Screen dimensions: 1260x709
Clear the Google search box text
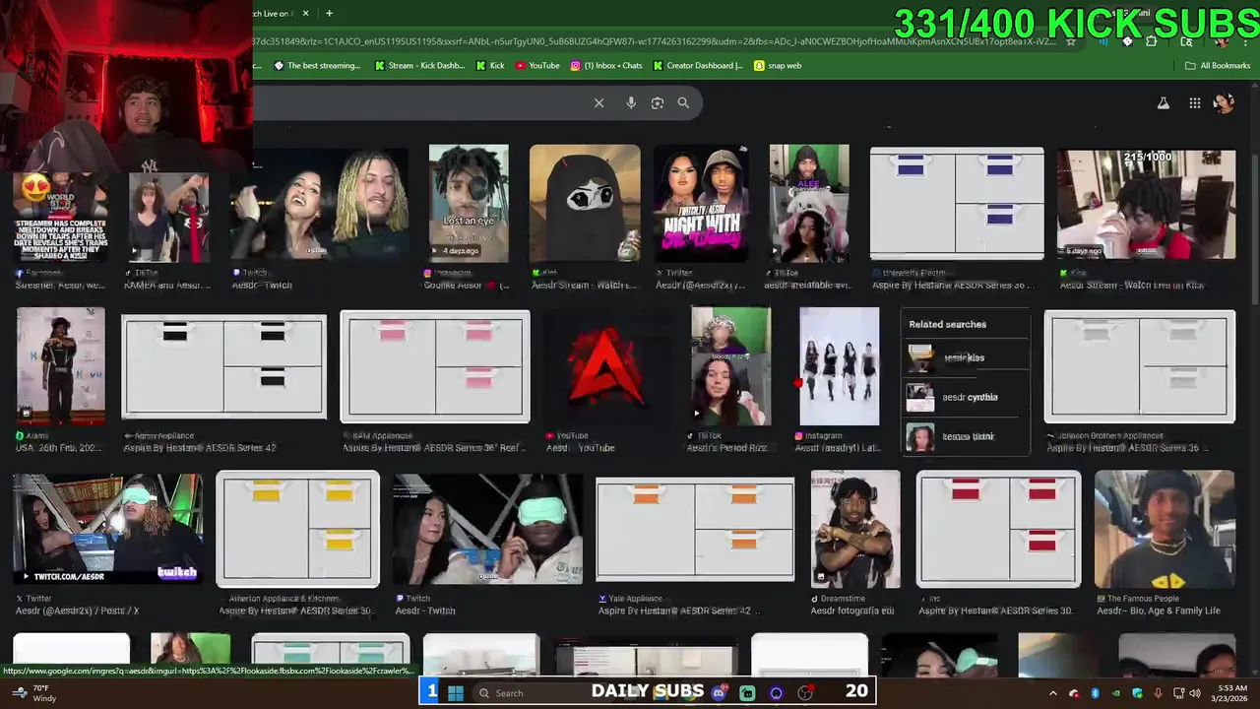click(598, 102)
